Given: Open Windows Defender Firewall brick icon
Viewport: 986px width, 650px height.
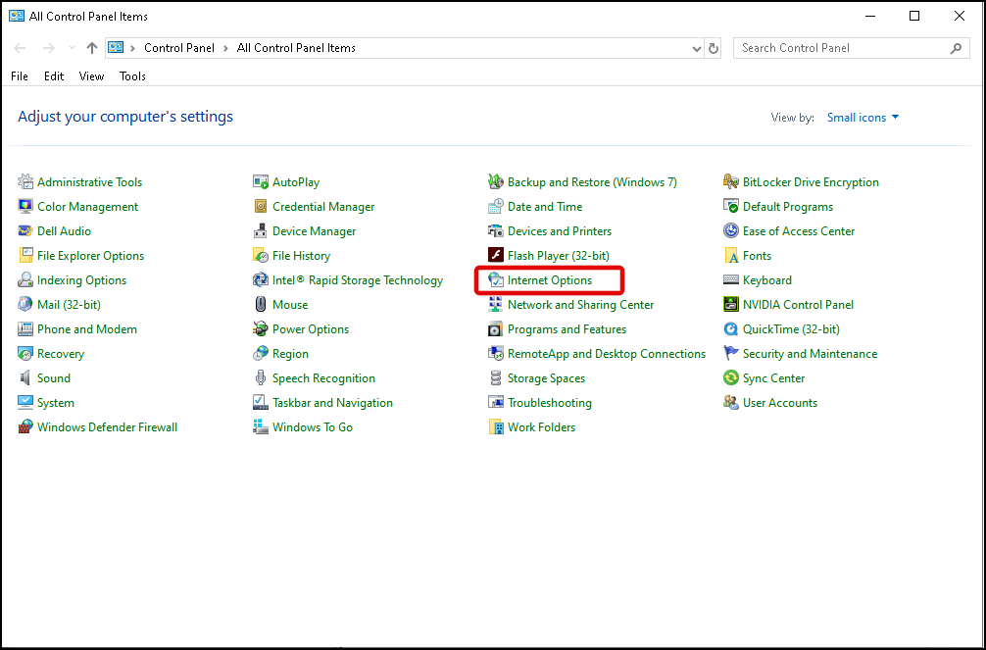Looking at the screenshot, I should click(25, 427).
